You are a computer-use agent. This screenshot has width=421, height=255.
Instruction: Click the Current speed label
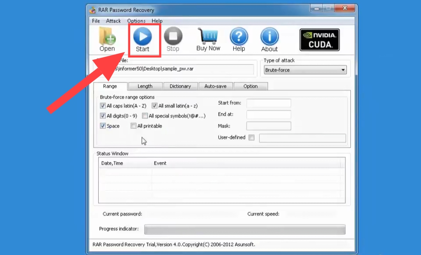point(264,214)
